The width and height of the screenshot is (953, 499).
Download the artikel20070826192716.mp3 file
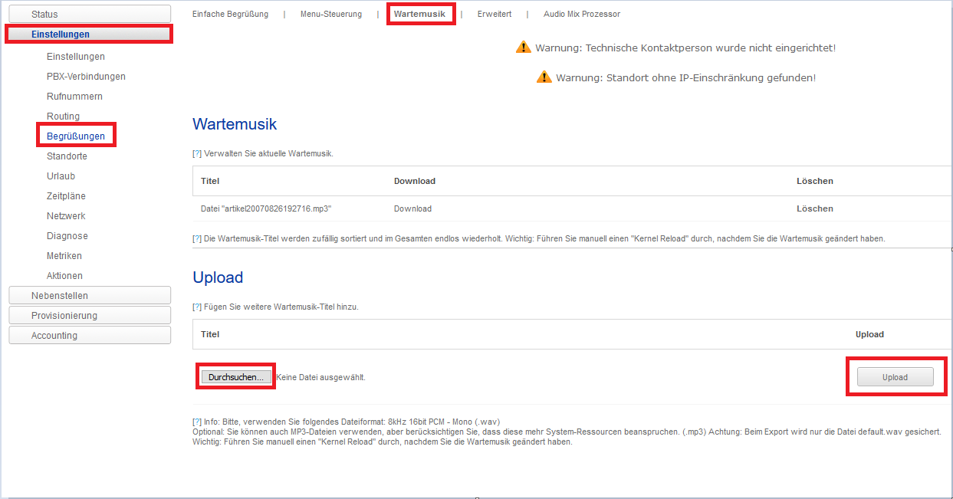pyautogui.click(x=412, y=208)
